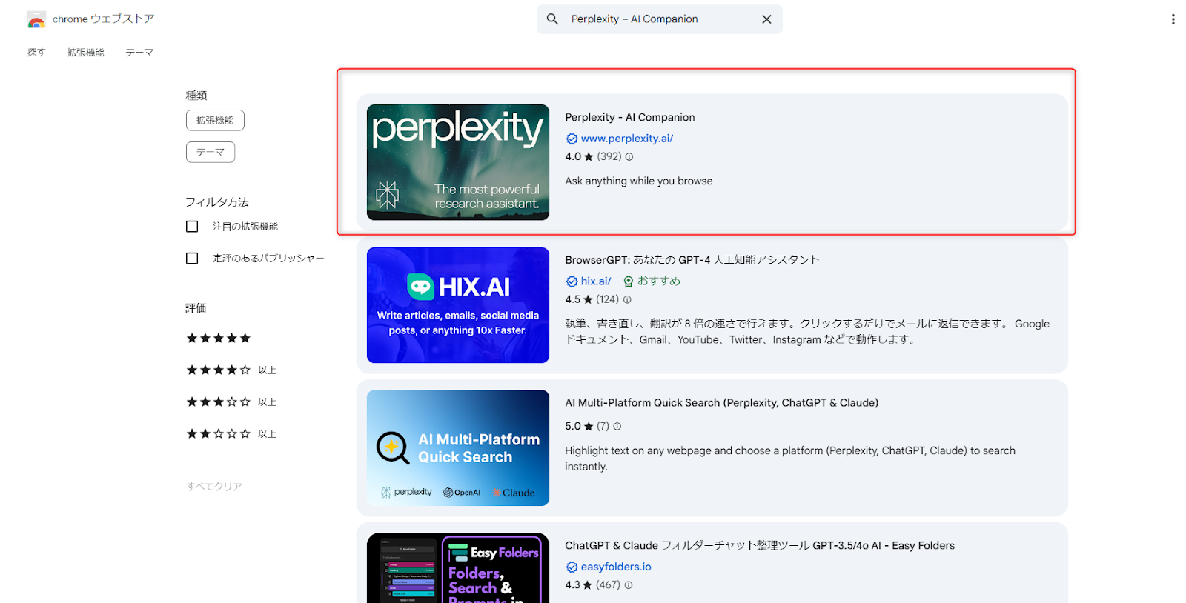The width and height of the screenshot is (1186, 603).
Task: Open the hix.ai/ publisher link
Action: 596,281
